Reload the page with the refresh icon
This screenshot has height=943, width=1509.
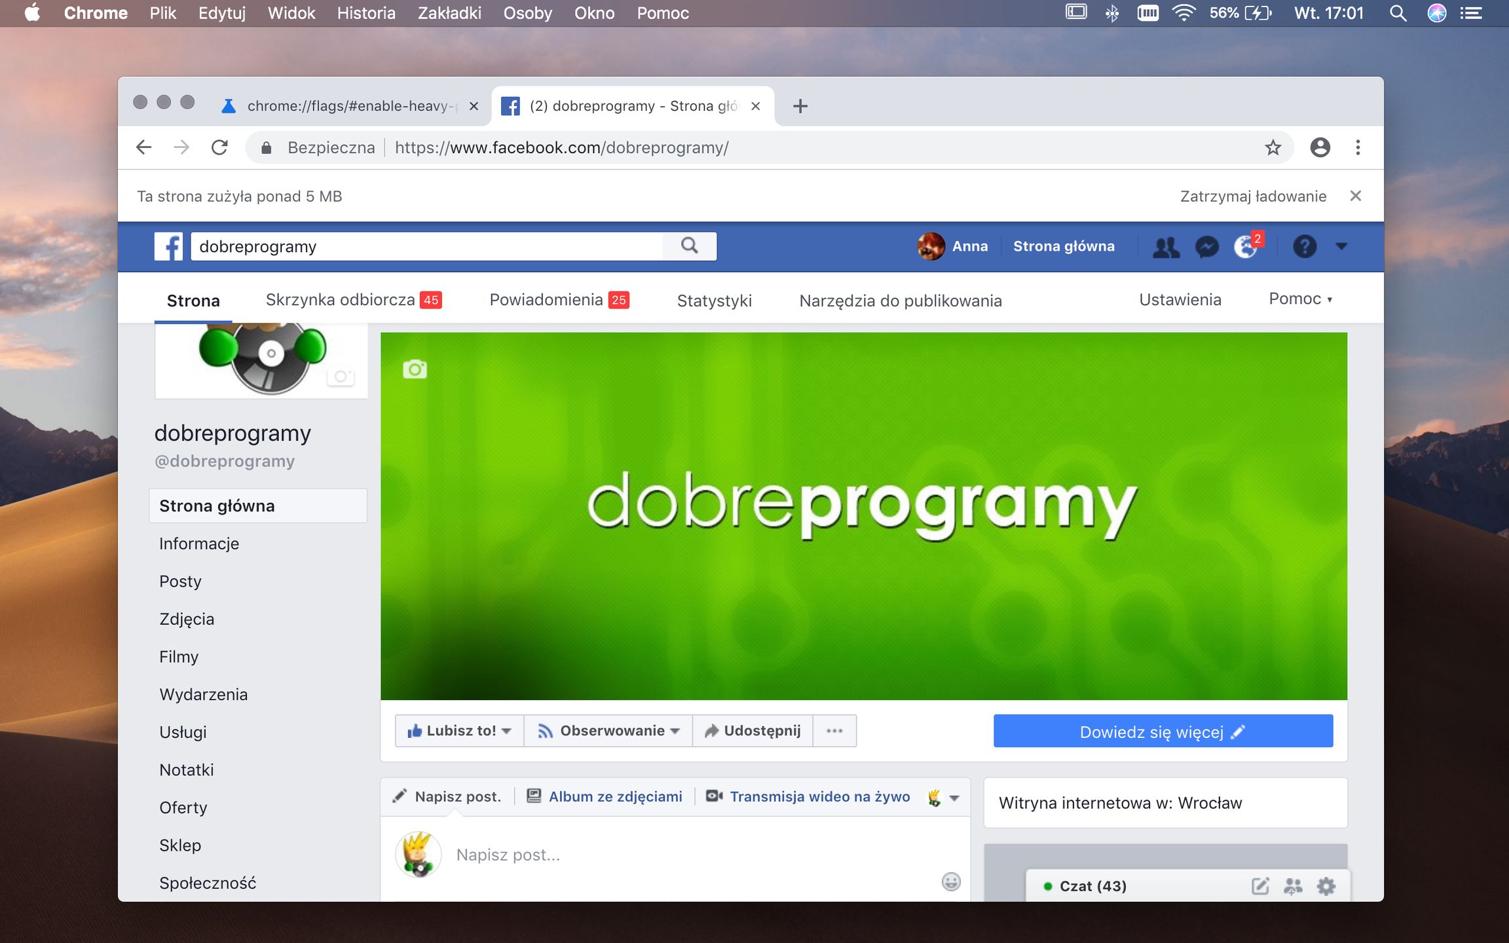coord(219,147)
